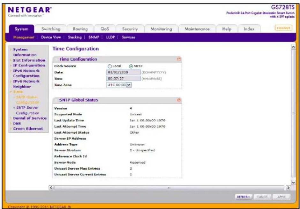
Task: Select the Local clock source radio button
Action: point(110,66)
